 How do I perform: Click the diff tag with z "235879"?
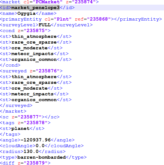point(25,163)
